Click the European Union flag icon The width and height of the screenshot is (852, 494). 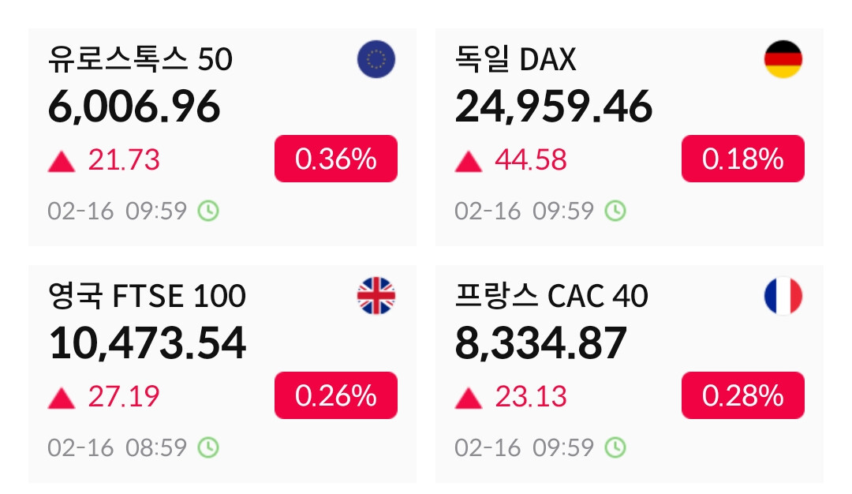pos(376,60)
